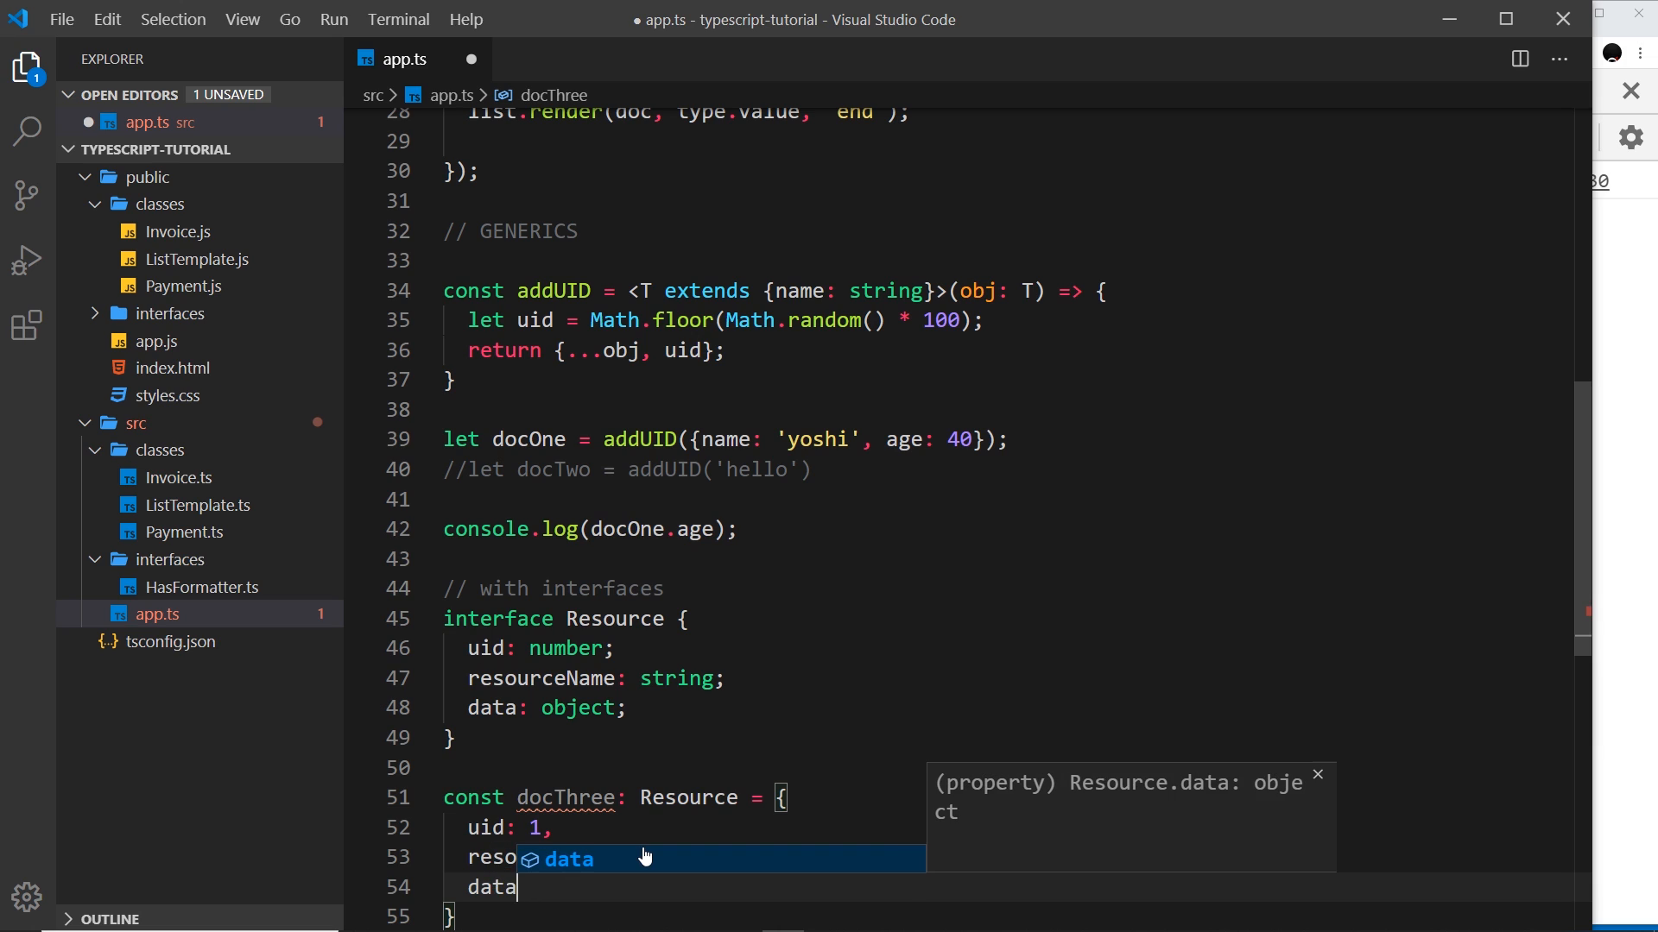Open the Extensions view
1658x932 pixels.
point(28,325)
